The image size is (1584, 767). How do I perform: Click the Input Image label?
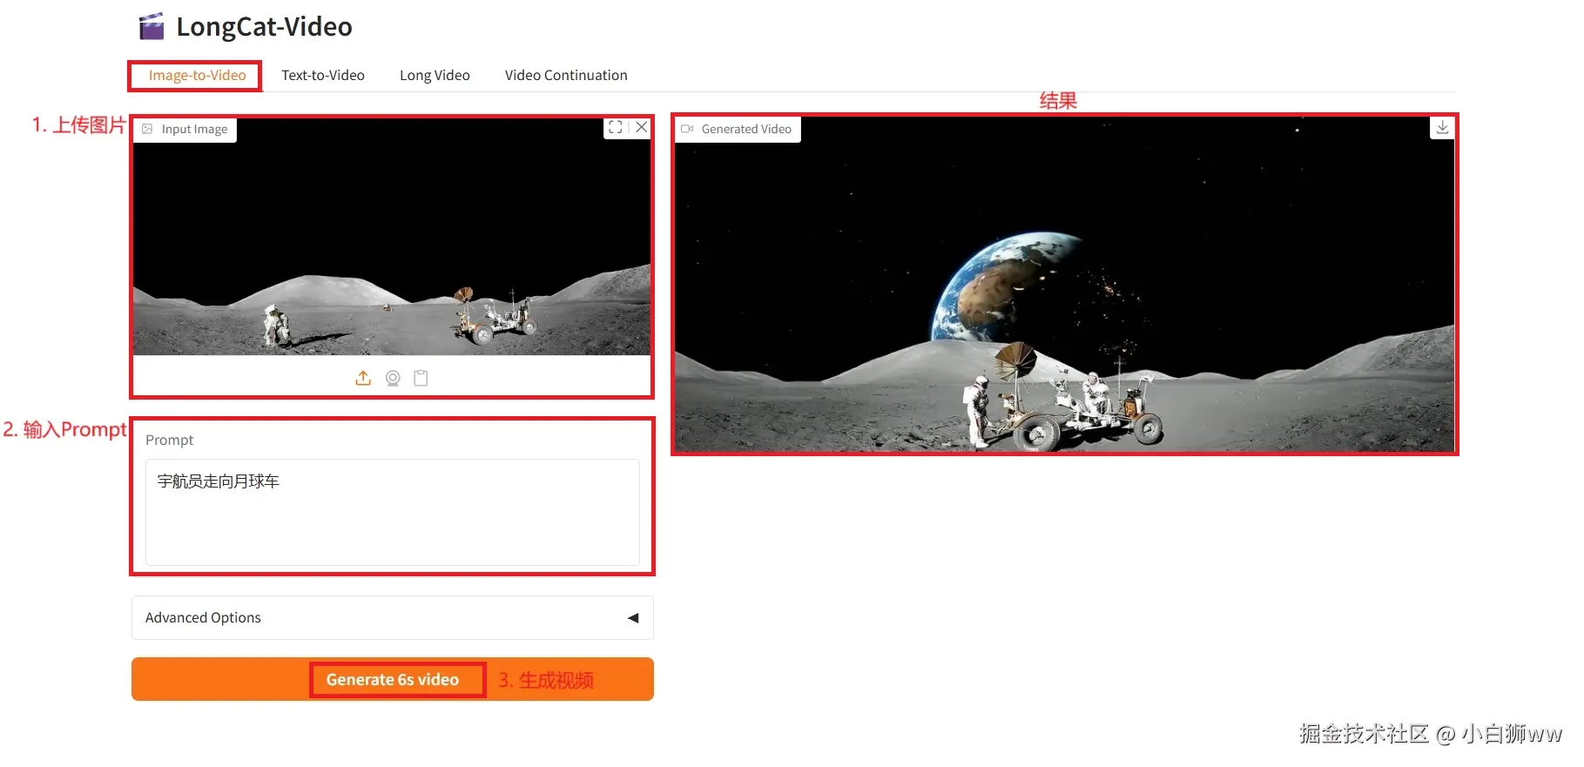tap(185, 129)
